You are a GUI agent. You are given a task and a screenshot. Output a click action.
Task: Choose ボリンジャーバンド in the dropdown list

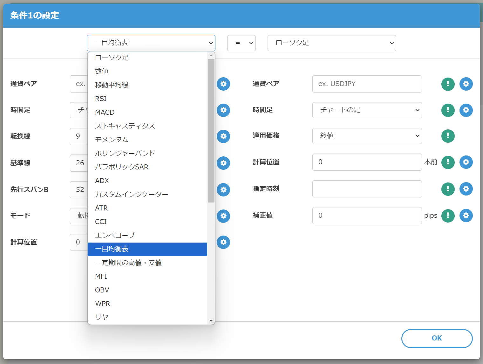[x=125, y=153]
